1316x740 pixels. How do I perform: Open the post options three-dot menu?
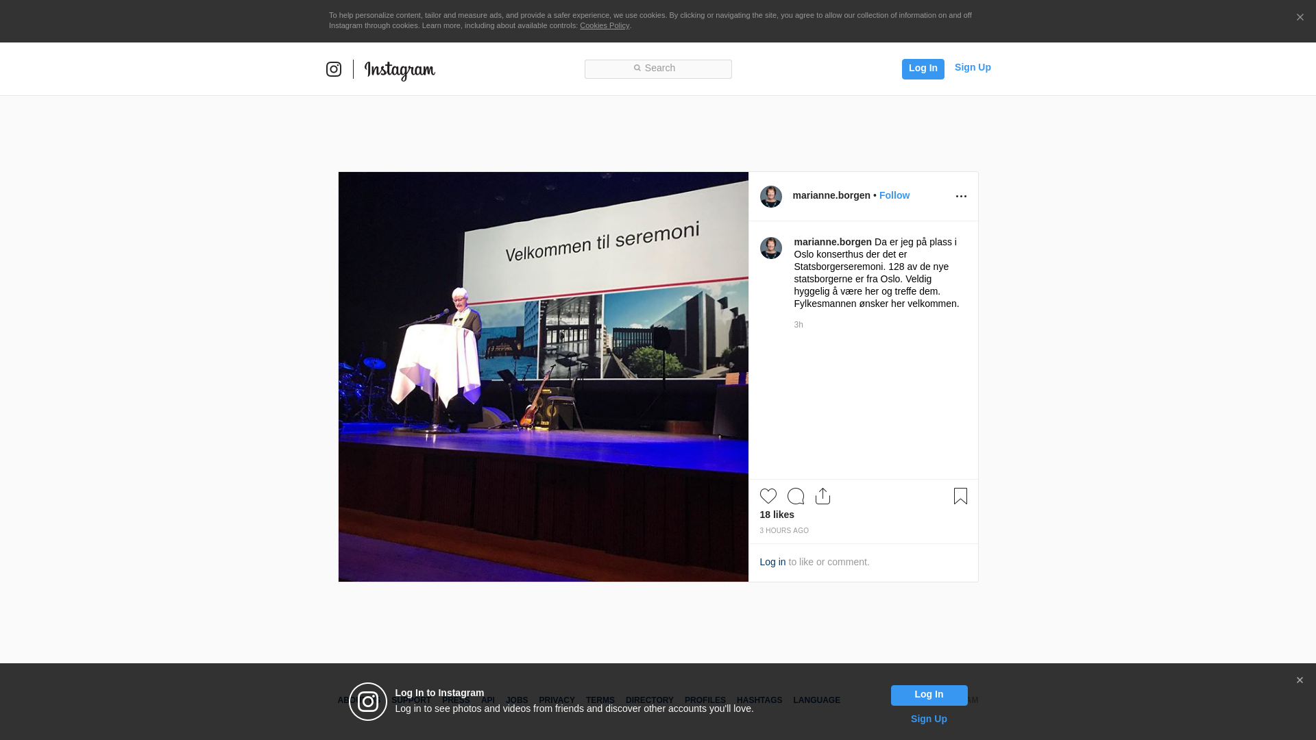pyautogui.click(x=961, y=197)
